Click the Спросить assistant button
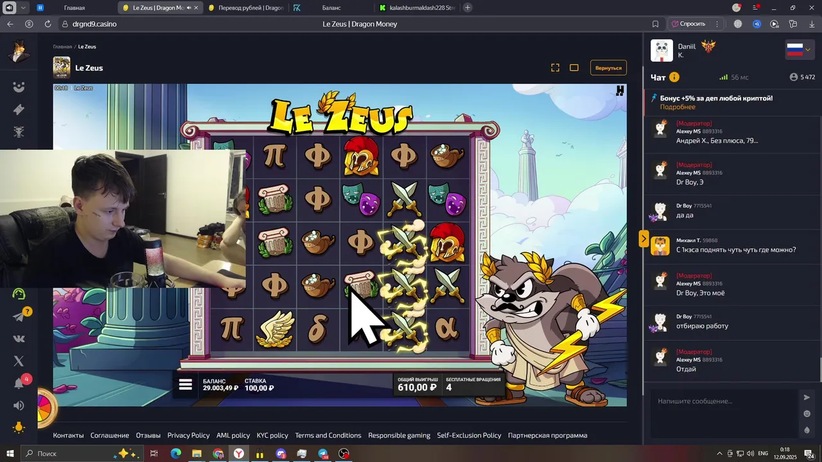Image resolution: width=822 pixels, height=462 pixels. (688, 24)
